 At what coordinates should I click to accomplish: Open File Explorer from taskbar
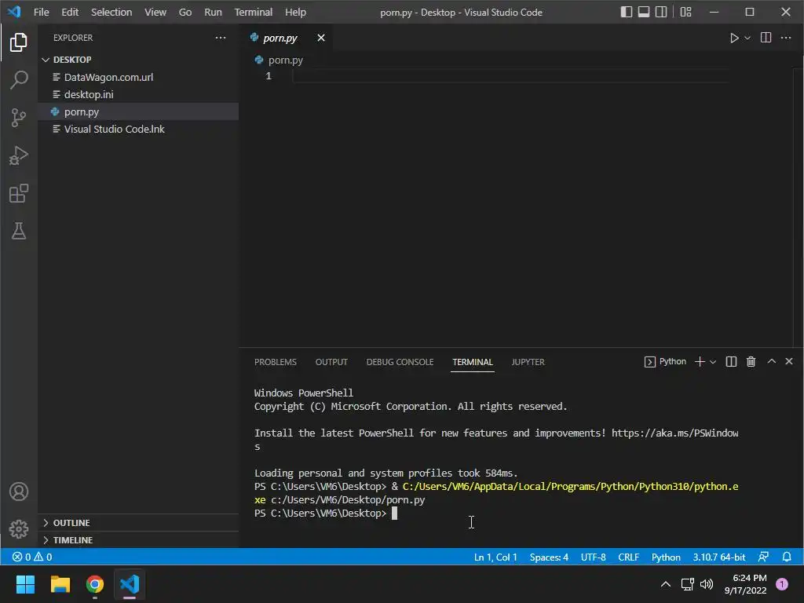(60, 584)
